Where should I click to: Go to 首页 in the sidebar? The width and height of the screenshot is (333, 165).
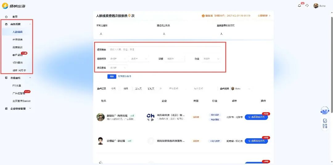(x=15, y=17)
